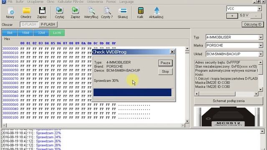Click the info line Maska:1M22E ID:CC80
The height and width of the screenshot is (150, 267).
(212, 87)
